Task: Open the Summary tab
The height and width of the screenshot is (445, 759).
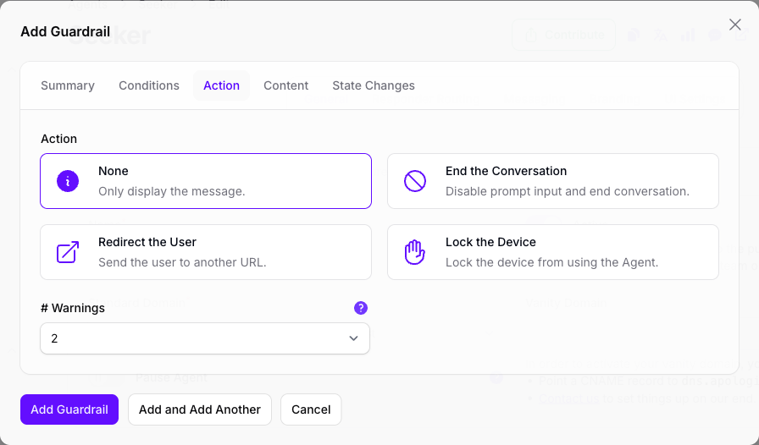Action: [x=68, y=85]
